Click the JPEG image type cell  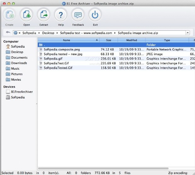tap(154, 54)
